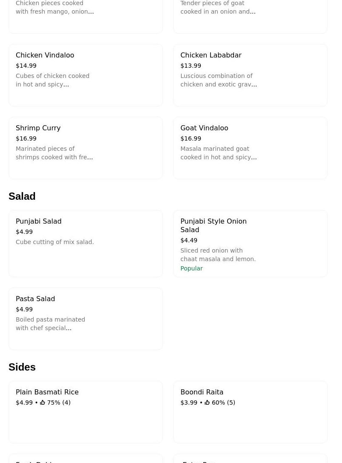This screenshot has width=342, height=463.
Task: Choose the Punjabi Salad item
Action: pos(85,244)
